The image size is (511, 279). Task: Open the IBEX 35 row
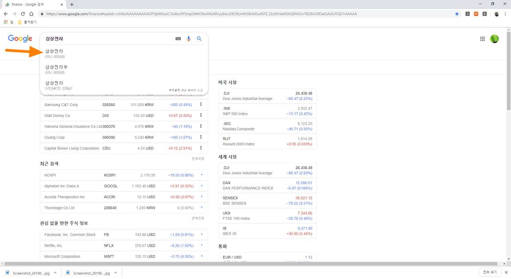click(267, 231)
